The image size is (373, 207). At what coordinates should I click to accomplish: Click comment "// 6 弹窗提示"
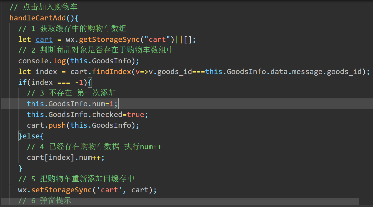click(x=45, y=201)
